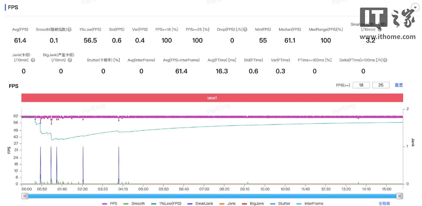The height and width of the screenshot is (206, 422).
Task: Open the top-right dropdown arrow menu
Action: [x=415, y=8]
